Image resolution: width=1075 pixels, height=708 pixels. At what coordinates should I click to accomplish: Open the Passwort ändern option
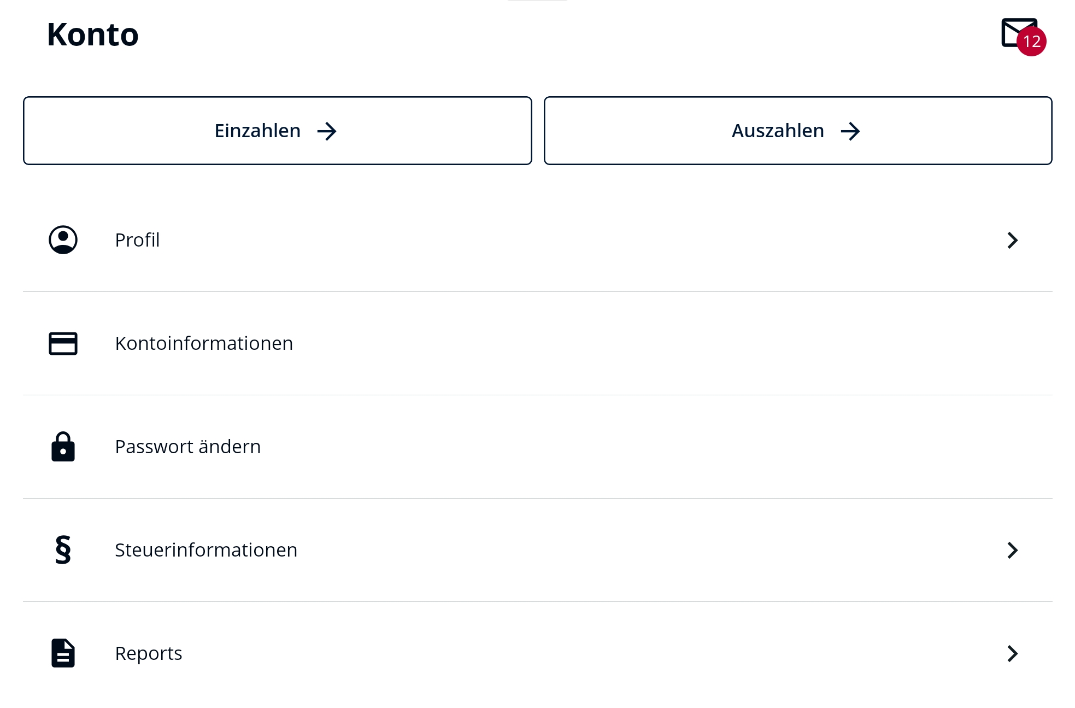pyautogui.click(x=188, y=447)
